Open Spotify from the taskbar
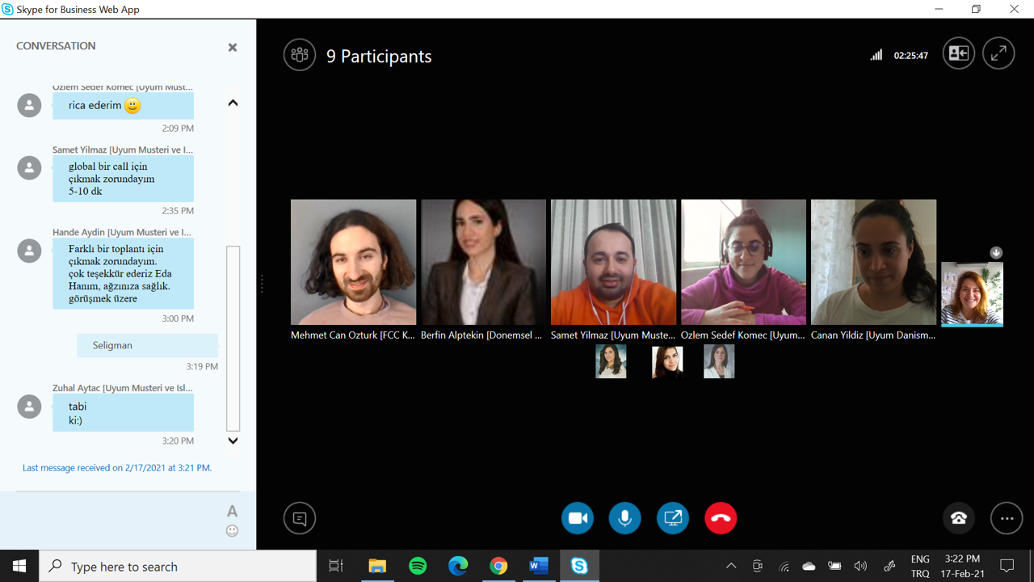The image size is (1034, 582). point(418,567)
